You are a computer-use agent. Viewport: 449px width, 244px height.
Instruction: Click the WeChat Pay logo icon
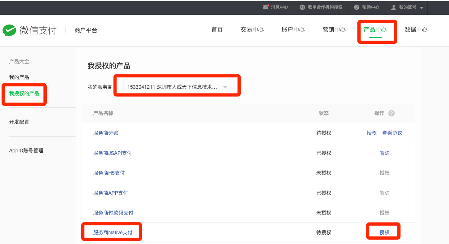click(9, 30)
